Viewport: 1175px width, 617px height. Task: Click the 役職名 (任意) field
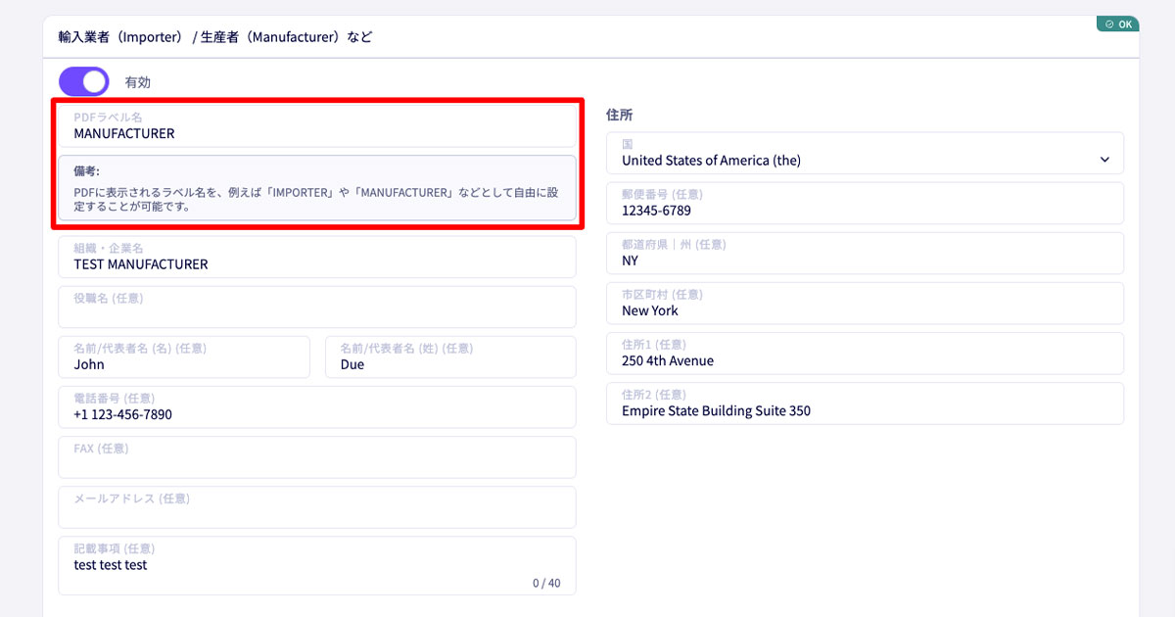click(317, 307)
